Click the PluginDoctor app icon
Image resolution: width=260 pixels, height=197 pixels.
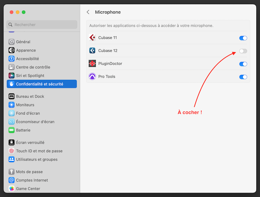(x=92, y=63)
